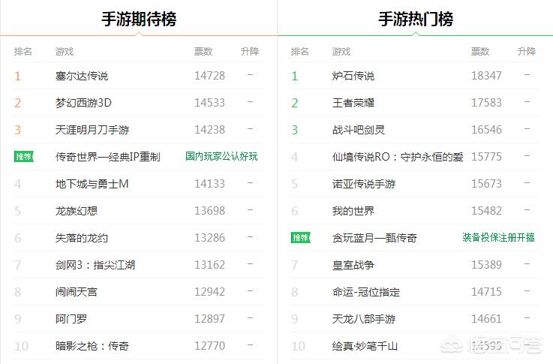Open 仙境传说RO：守护永恒的爱 entry
Viewport: 553px width, 364px height.
click(398, 157)
